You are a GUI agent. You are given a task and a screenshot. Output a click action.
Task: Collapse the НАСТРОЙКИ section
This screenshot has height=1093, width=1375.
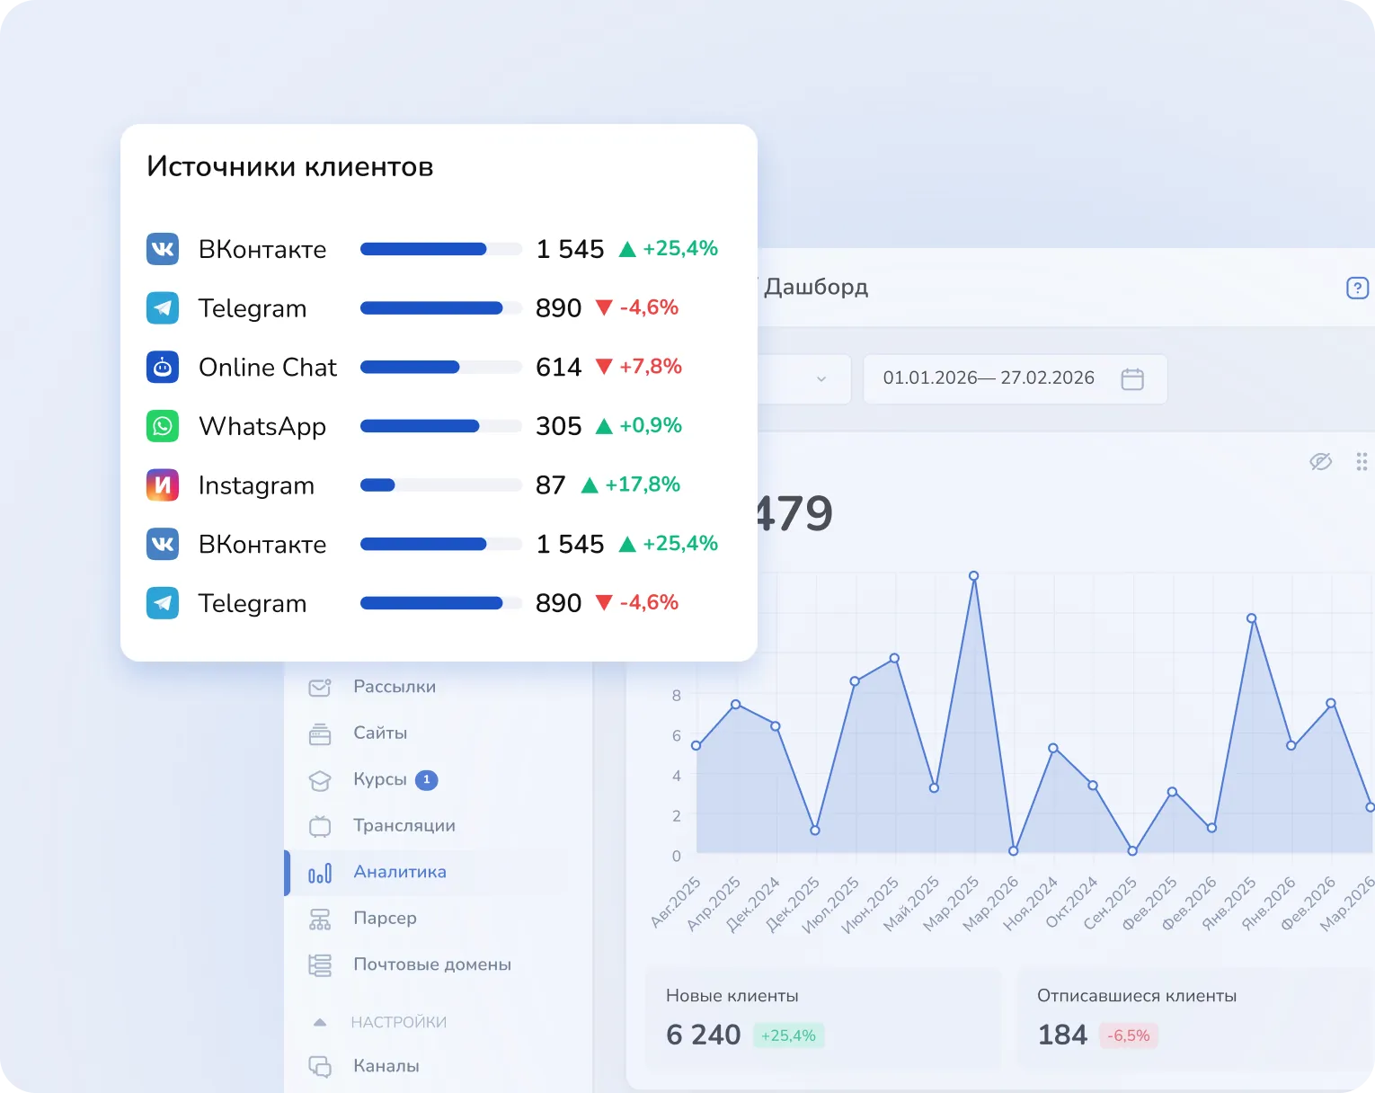click(320, 1022)
